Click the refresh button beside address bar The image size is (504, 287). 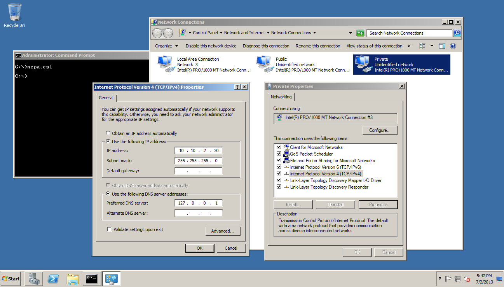(x=360, y=33)
